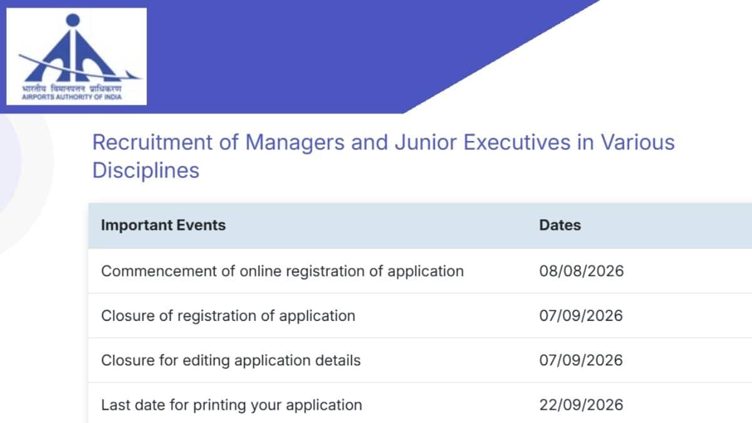
Task: Click the airplane arch emblem in logo
Action: tap(75, 50)
